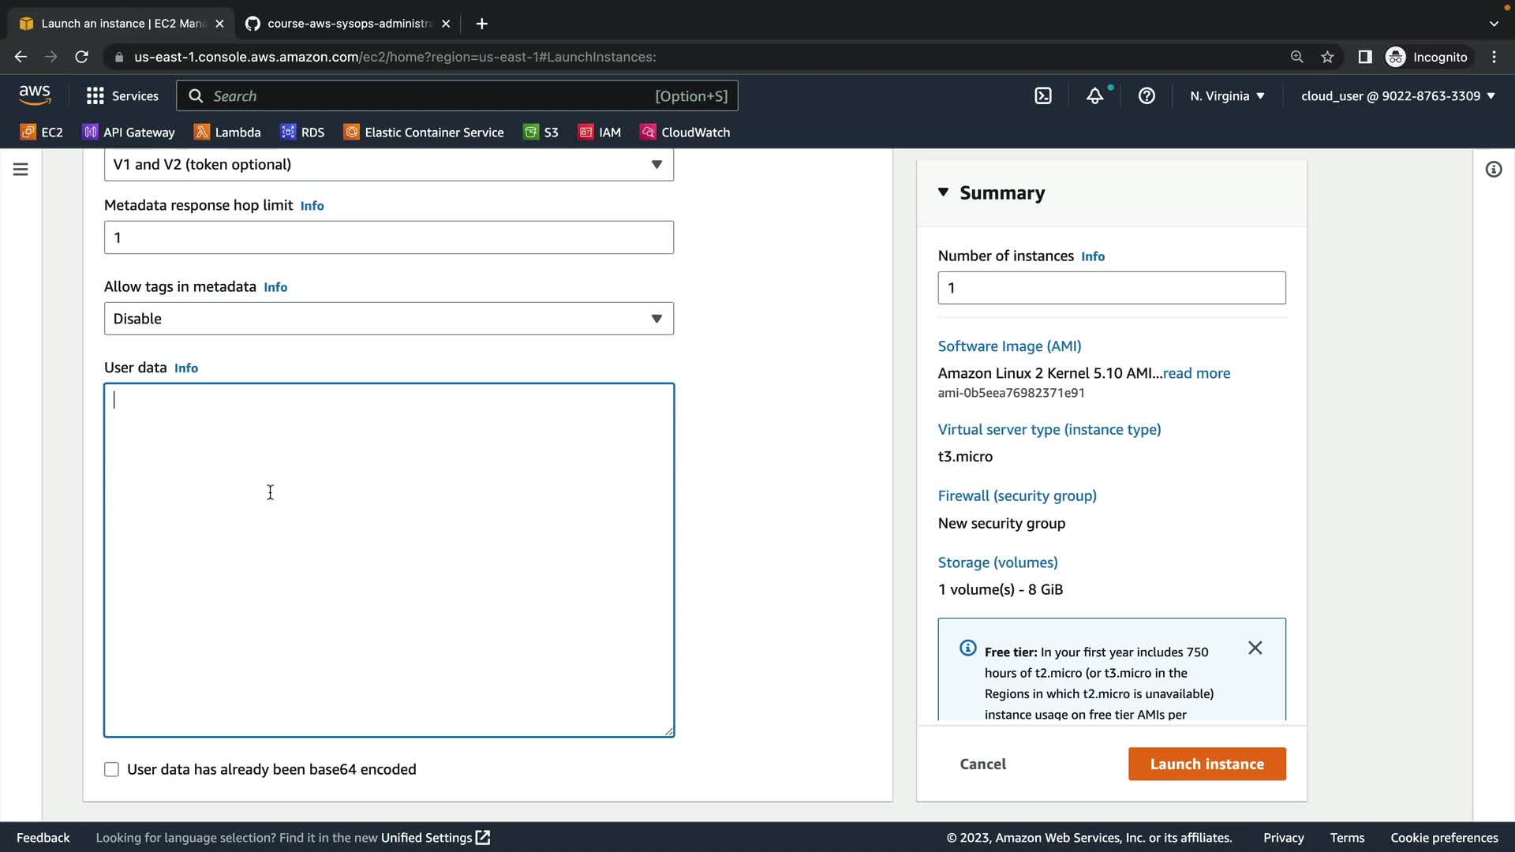
Task: Bookmark the page with star icon
Action: pyautogui.click(x=1327, y=57)
